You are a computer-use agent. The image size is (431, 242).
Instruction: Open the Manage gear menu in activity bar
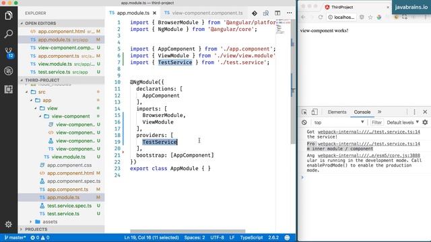coord(9,224)
